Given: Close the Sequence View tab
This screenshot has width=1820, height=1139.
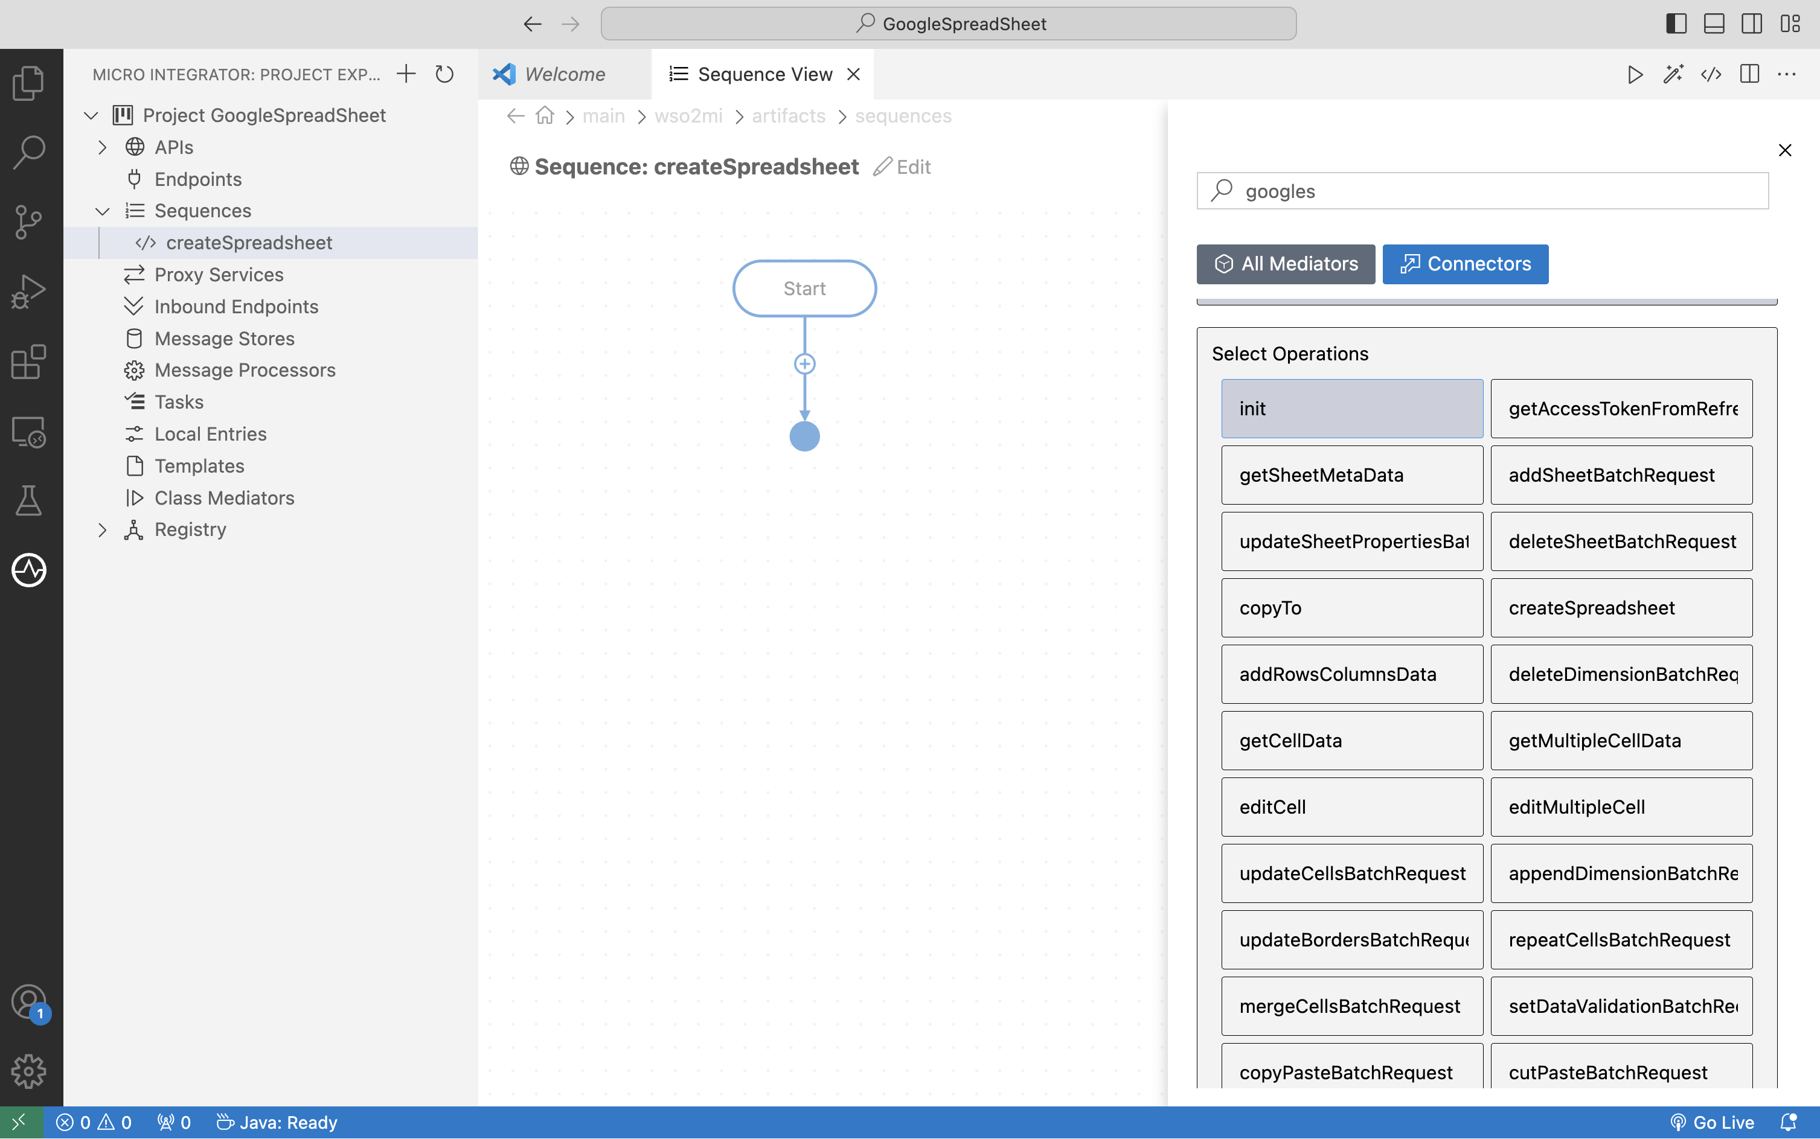Looking at the screenshot, I should coord(853,74).
